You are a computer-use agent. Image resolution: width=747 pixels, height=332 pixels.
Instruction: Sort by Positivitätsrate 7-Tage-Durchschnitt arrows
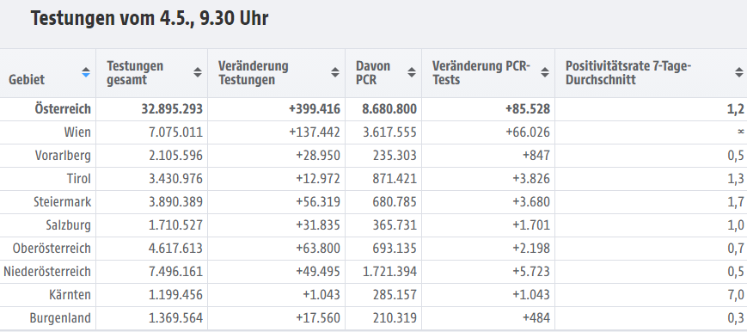click(x=739, y=73)
